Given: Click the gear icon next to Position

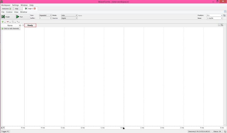Looking at the screenshot, I should [x=225, y=15].
